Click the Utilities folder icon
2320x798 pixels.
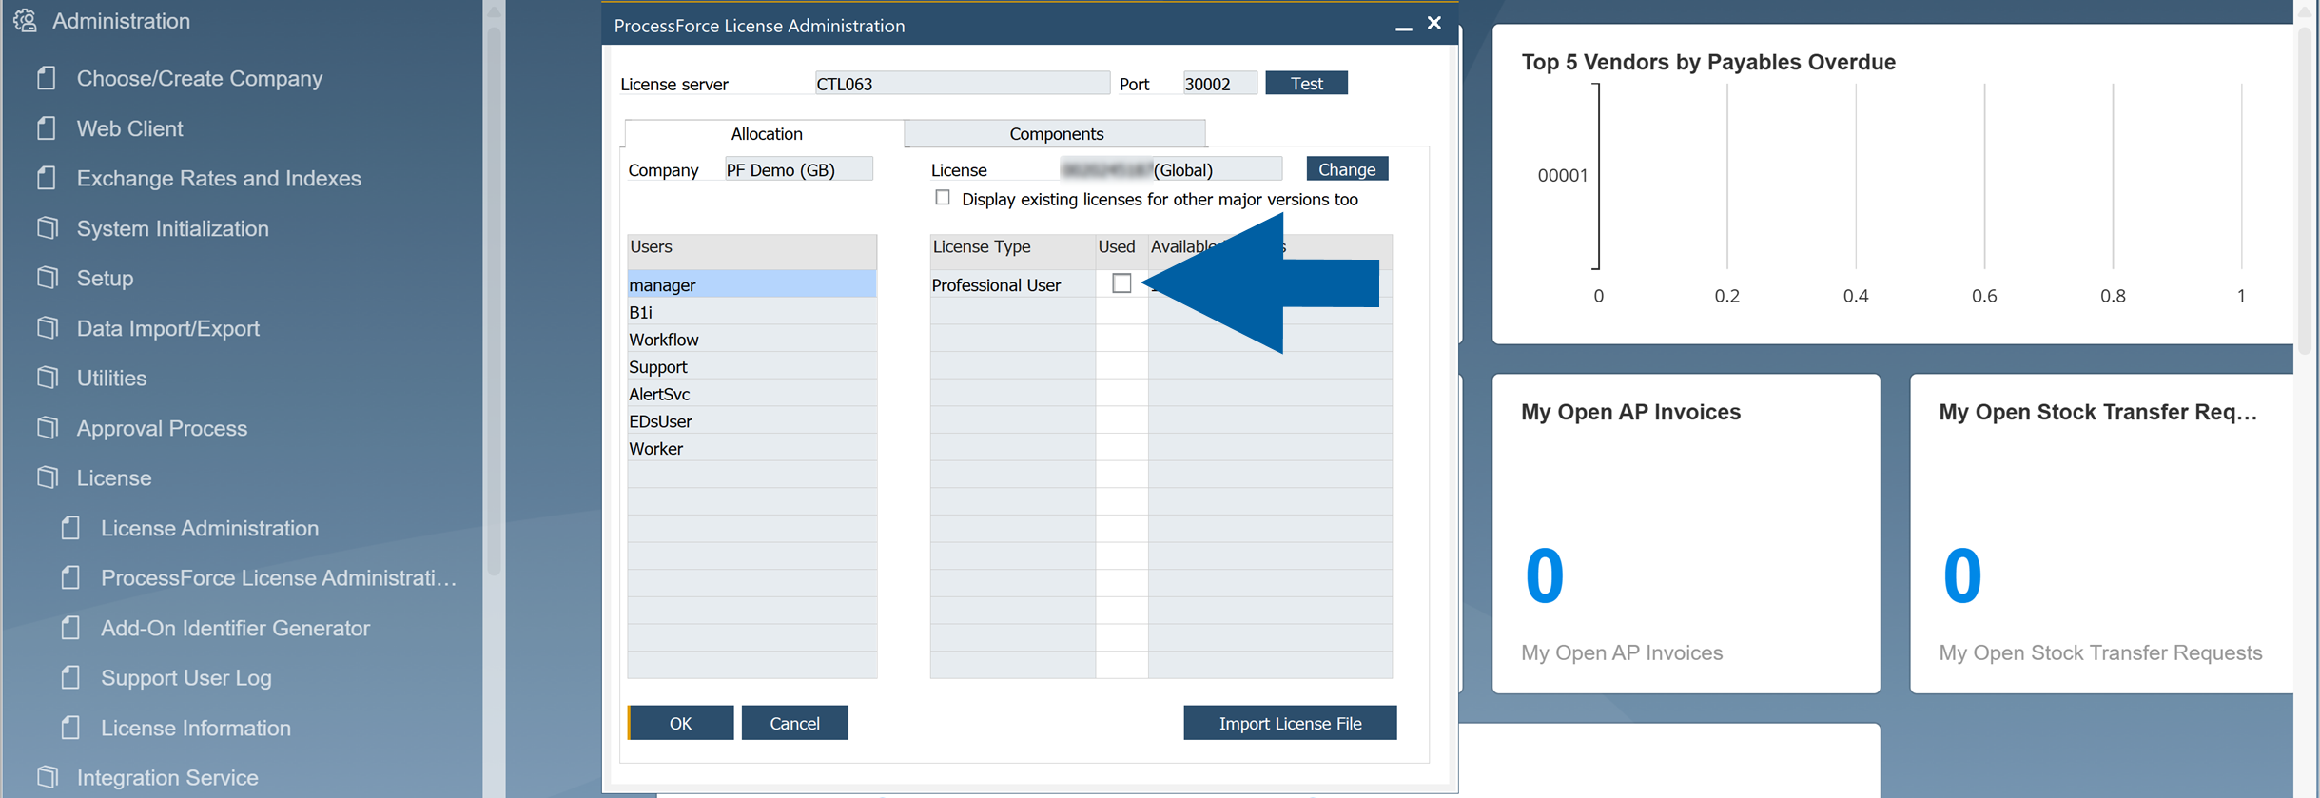coord(47,378)
